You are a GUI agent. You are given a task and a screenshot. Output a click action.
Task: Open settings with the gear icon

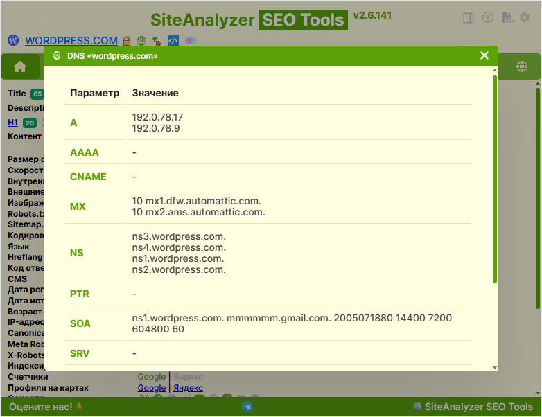tap(525, 17)
